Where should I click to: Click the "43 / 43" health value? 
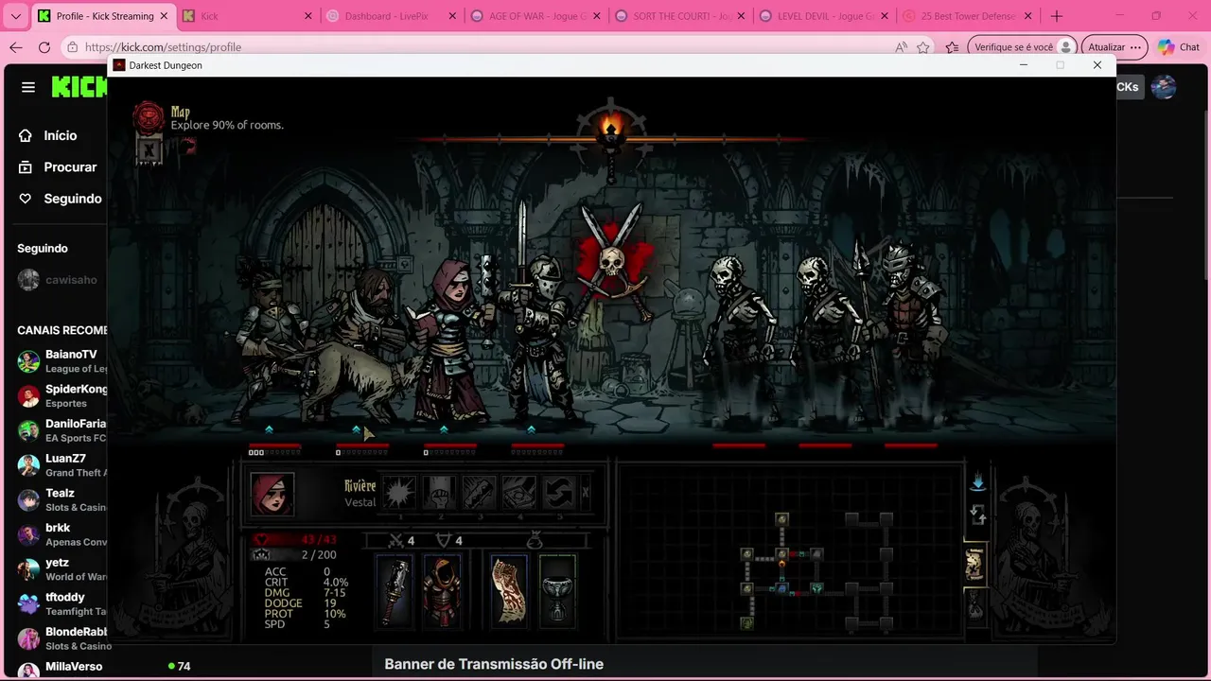(319, 539)
